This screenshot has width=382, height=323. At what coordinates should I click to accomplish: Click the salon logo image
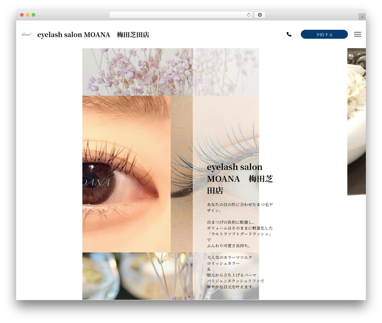coord(27,35)
